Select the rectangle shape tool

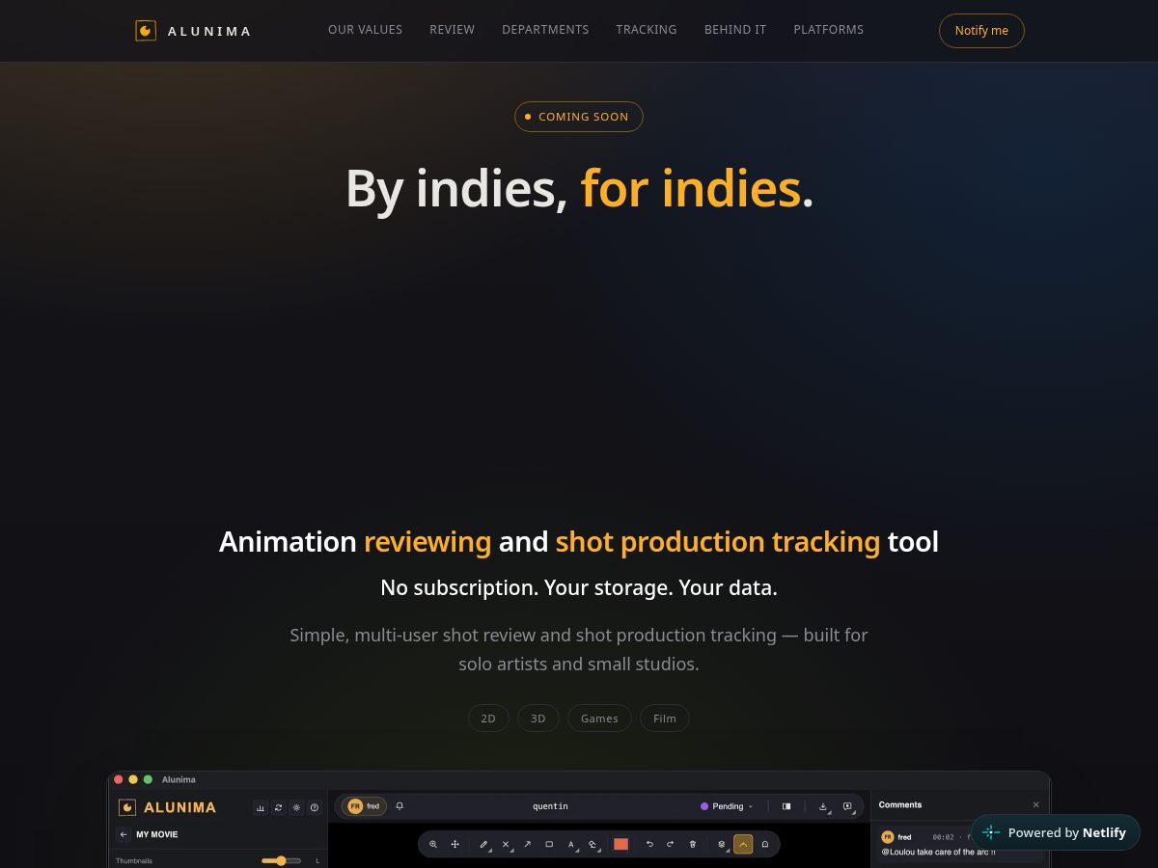coord(549,844)
